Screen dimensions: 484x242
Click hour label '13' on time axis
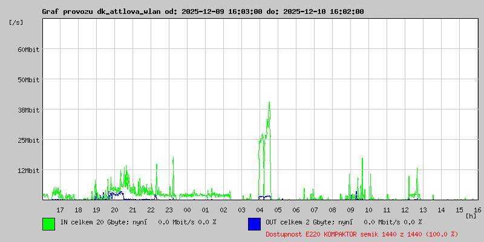(423, 210)
